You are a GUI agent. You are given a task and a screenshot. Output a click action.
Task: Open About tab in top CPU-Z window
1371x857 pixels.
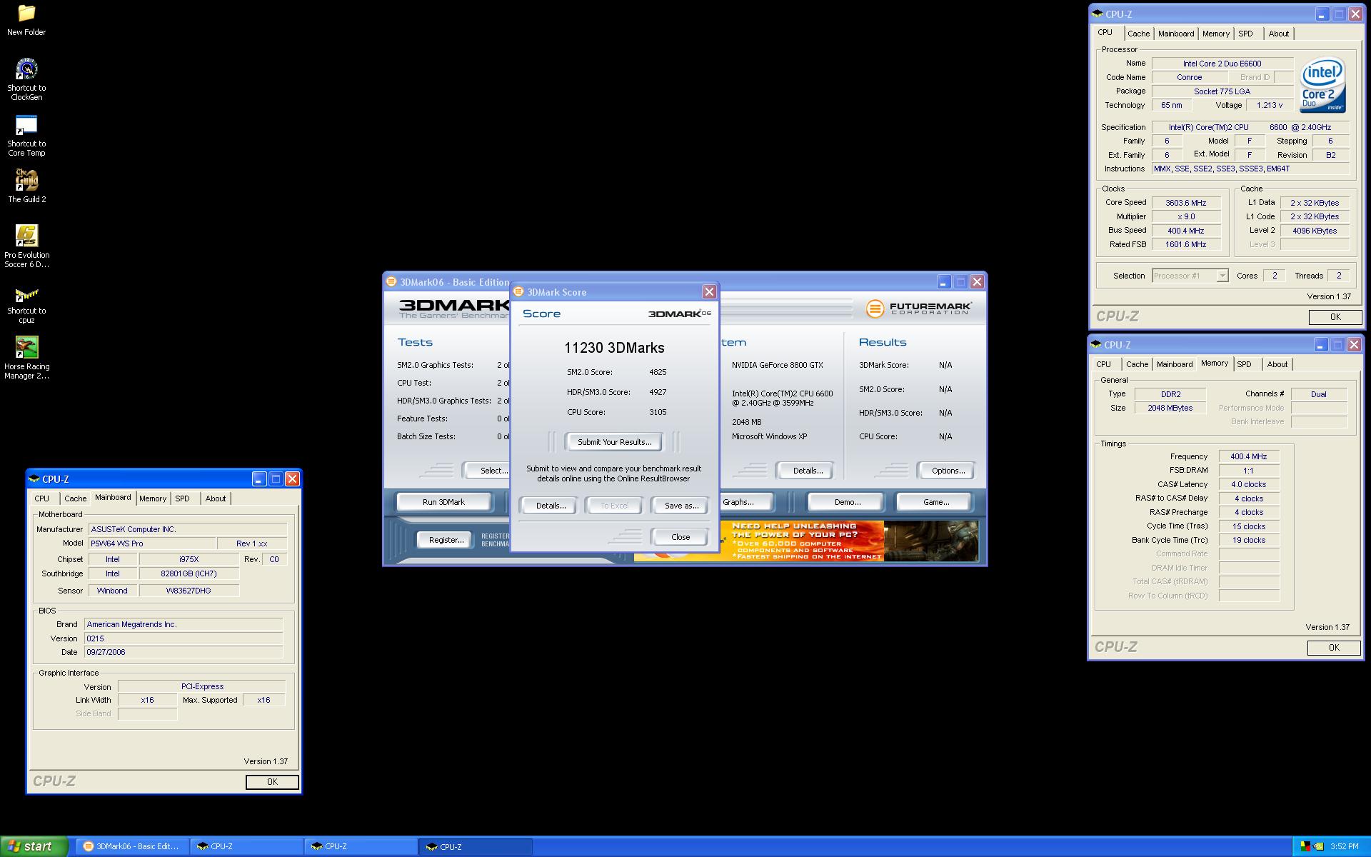pos(1278,34)
